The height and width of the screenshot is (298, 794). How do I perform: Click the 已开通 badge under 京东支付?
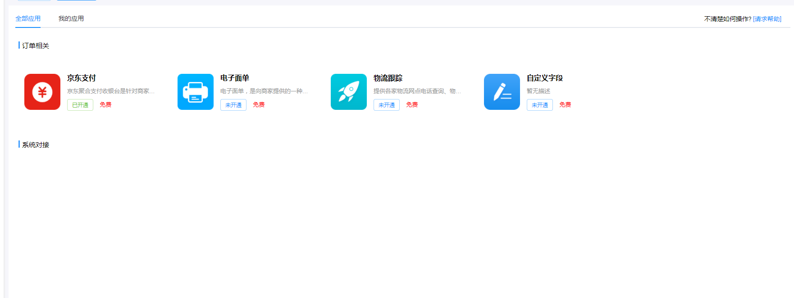click(x=80, y=105)
